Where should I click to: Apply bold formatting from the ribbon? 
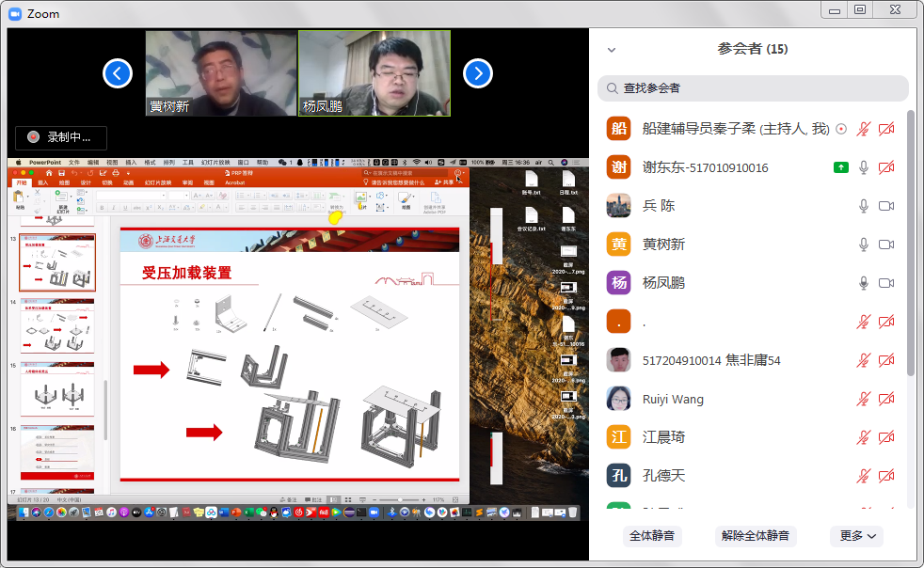(x=102, y=207)
